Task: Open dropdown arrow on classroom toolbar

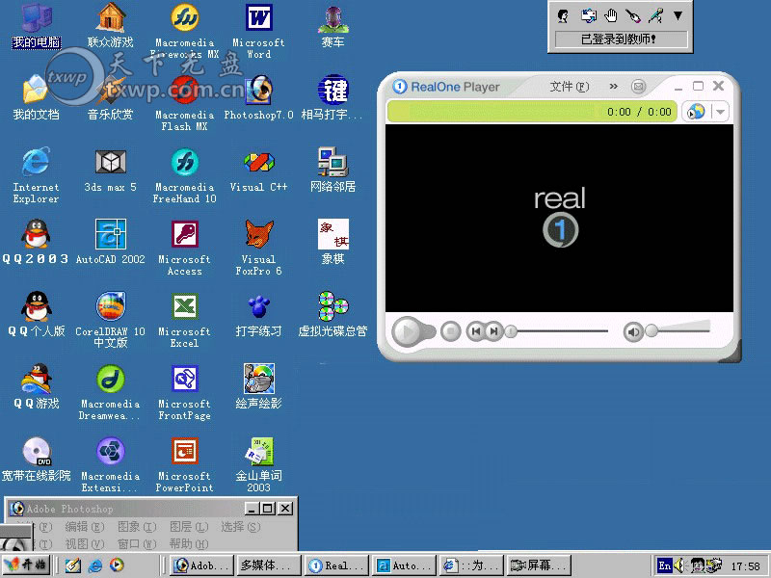Action: (x=678, y=16)
